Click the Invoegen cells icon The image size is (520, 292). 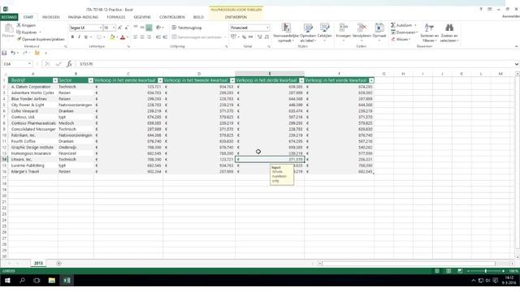point(343,28)
